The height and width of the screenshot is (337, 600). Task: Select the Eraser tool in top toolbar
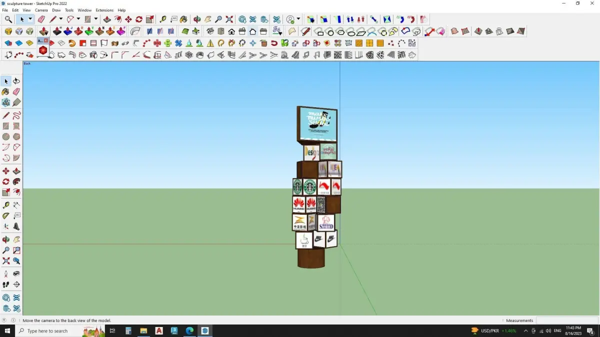pos(41,19)
